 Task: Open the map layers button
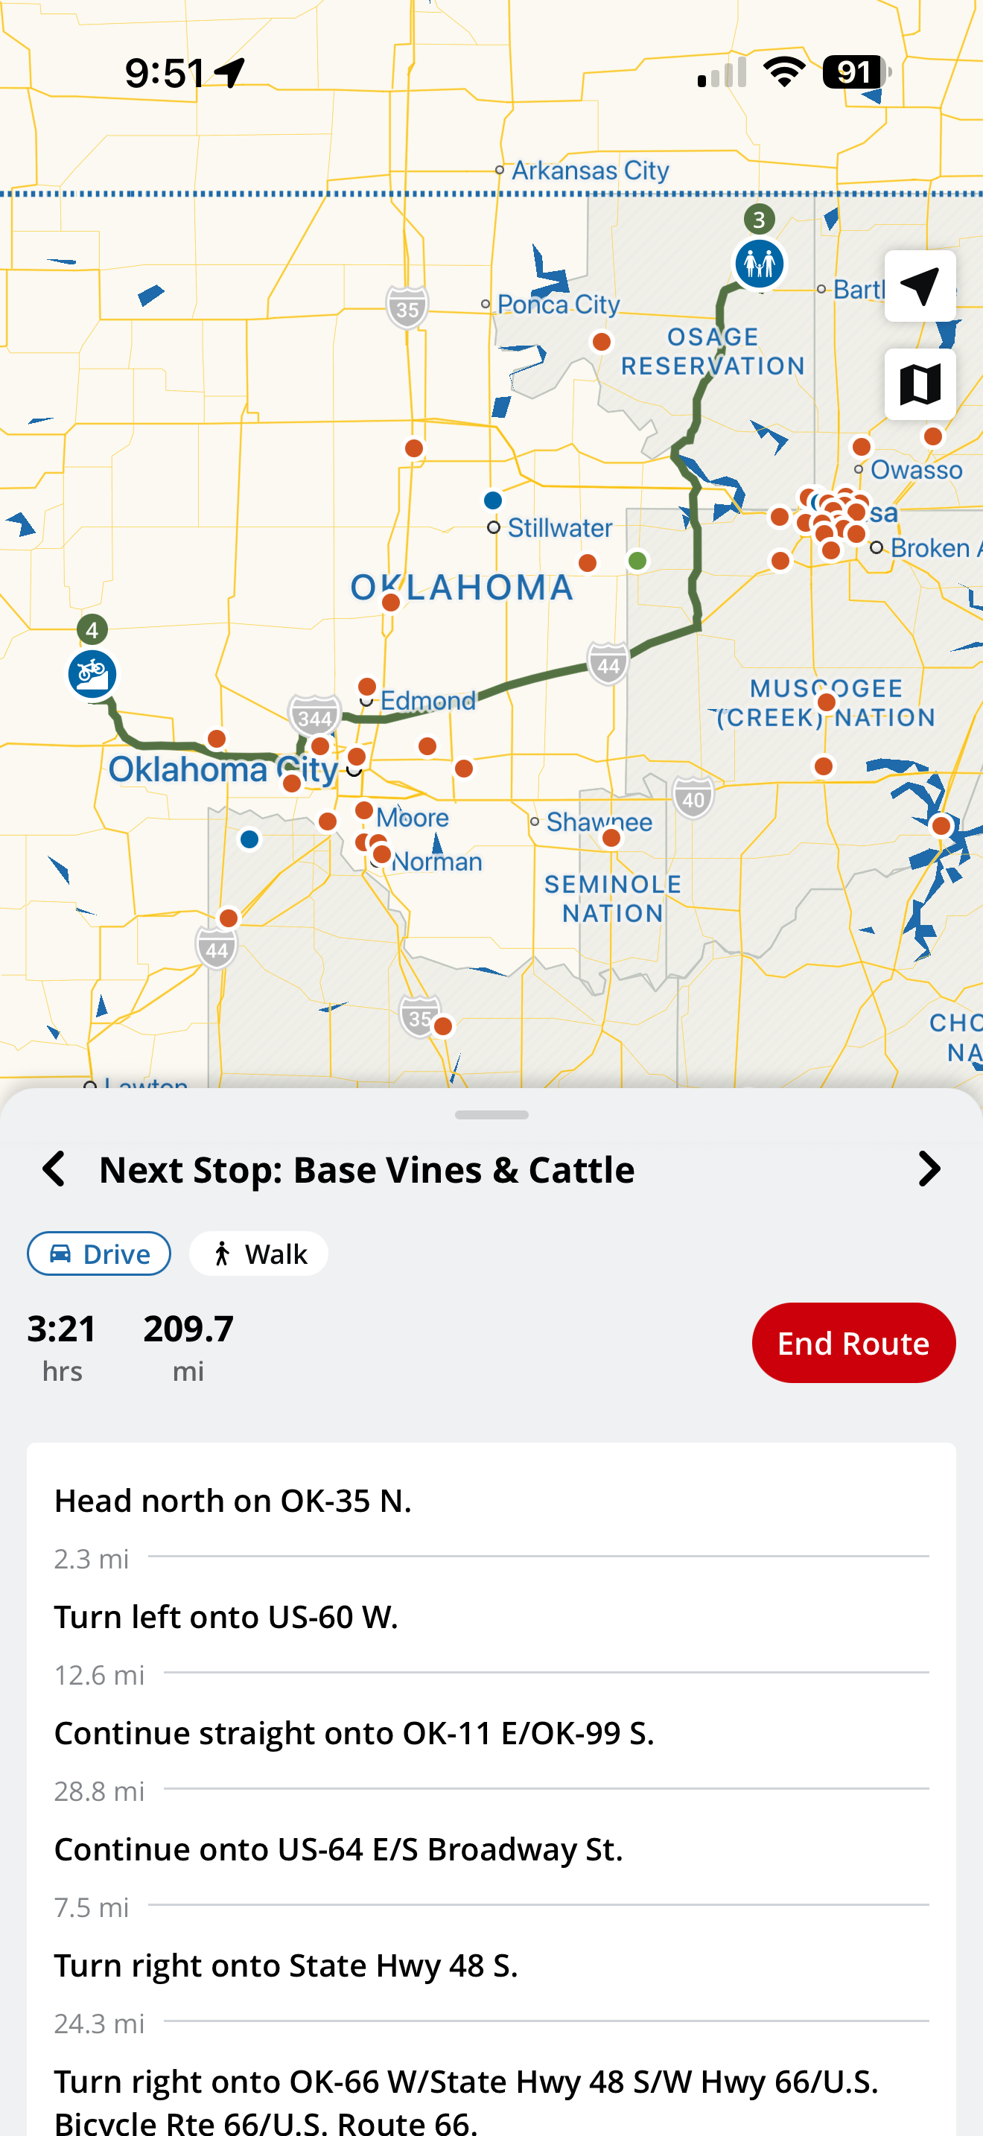pos(919,384)
